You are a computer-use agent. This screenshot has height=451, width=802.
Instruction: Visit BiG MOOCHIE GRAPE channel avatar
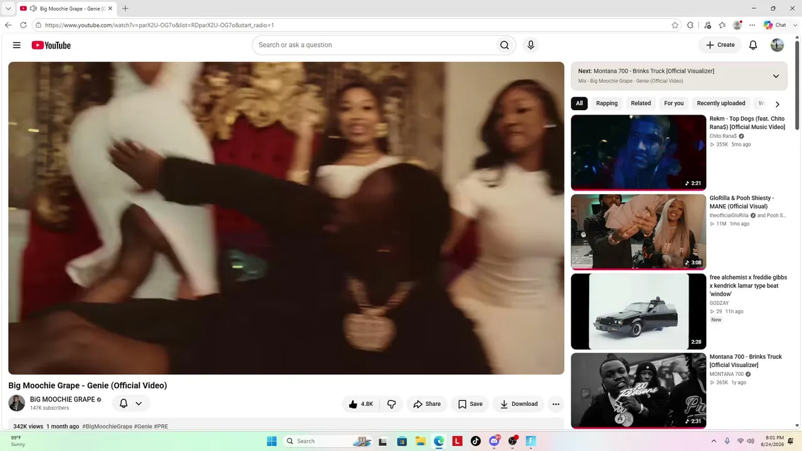[17, 403]
